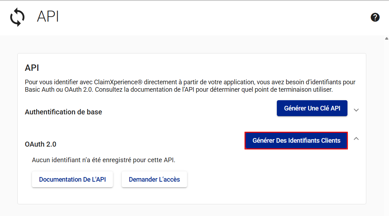Select the Demander L'accès button
Image resolution: width=389 pixels, height=216 pixels.
154,180
